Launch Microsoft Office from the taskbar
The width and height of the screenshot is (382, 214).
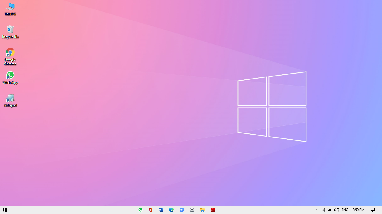click(x=151, y=210)
